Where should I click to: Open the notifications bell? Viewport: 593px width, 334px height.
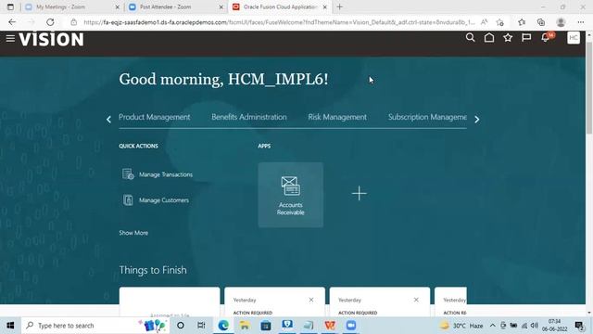[x=545, y=37]
